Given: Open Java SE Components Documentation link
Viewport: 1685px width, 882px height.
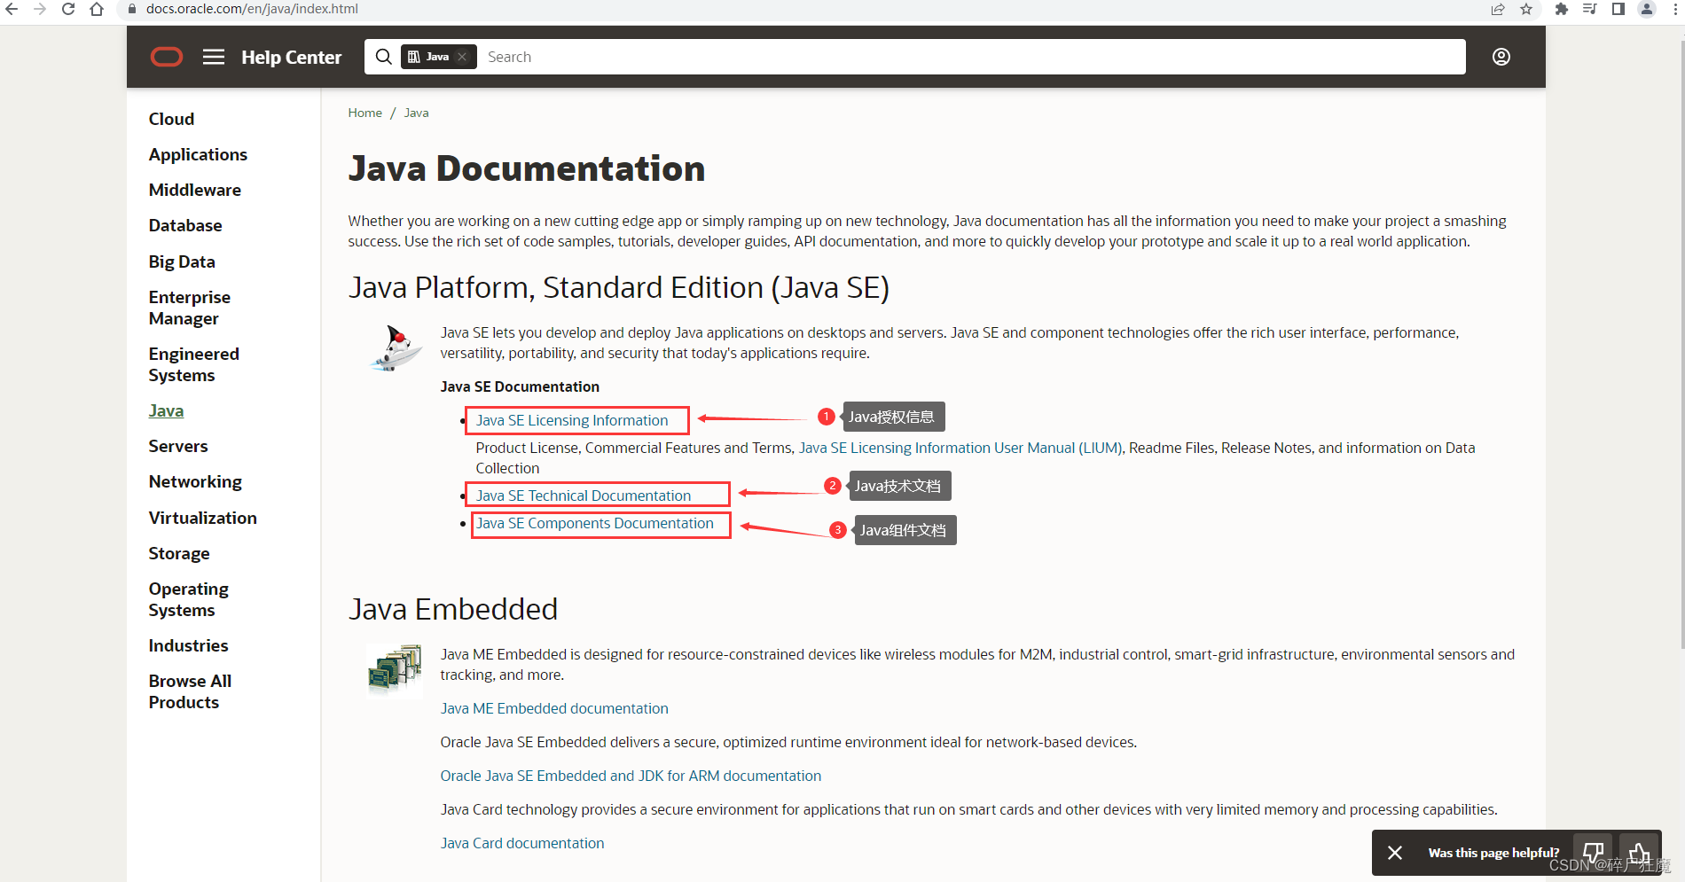Looking at the screenshot, I should (595, 523).
